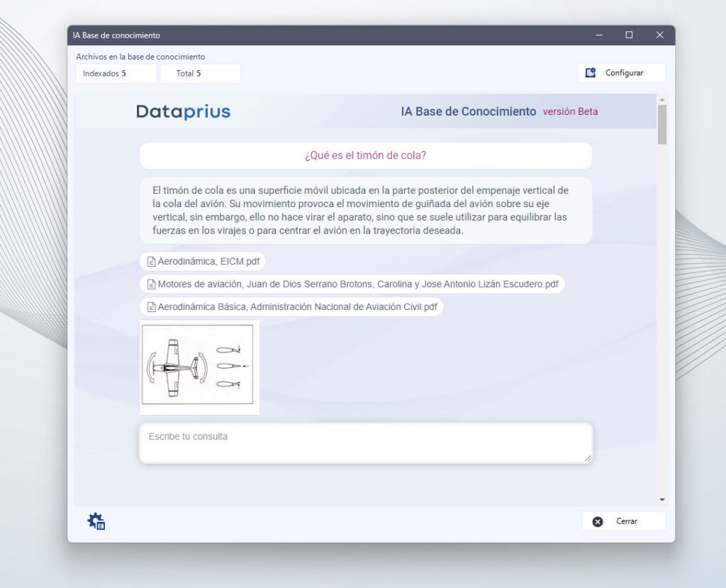Click the '¿Qué es el timón de cola?' question

pyautogui.click(x=365, y=156)
